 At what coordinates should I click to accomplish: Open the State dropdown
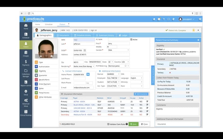[111, 62]
